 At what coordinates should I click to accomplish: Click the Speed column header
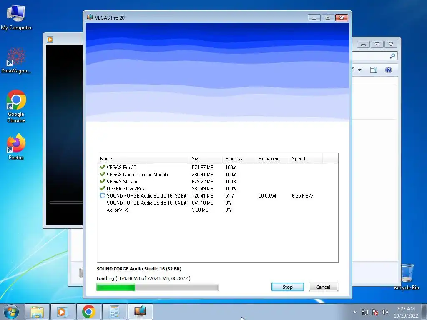click(x=306, y=159)
